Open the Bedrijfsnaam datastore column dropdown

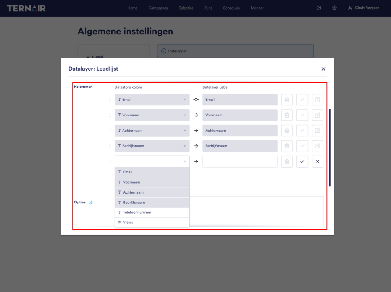pyautogui.click(x=152, y=146)
